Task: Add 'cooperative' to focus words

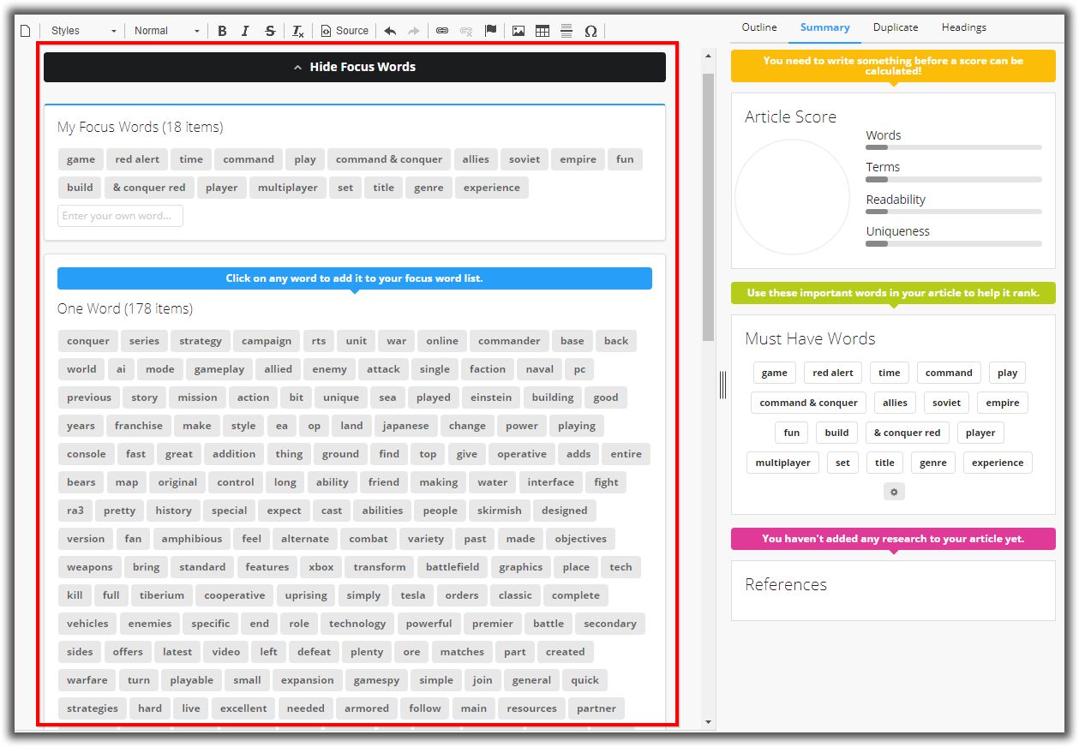Action: [235, 595]
